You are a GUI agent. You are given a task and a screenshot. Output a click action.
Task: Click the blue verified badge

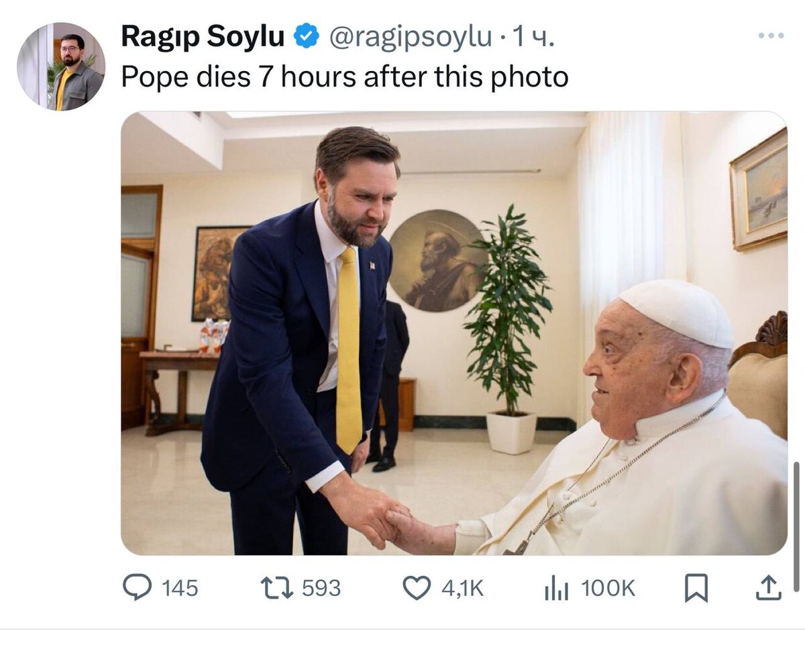click(x=307, y=36)
